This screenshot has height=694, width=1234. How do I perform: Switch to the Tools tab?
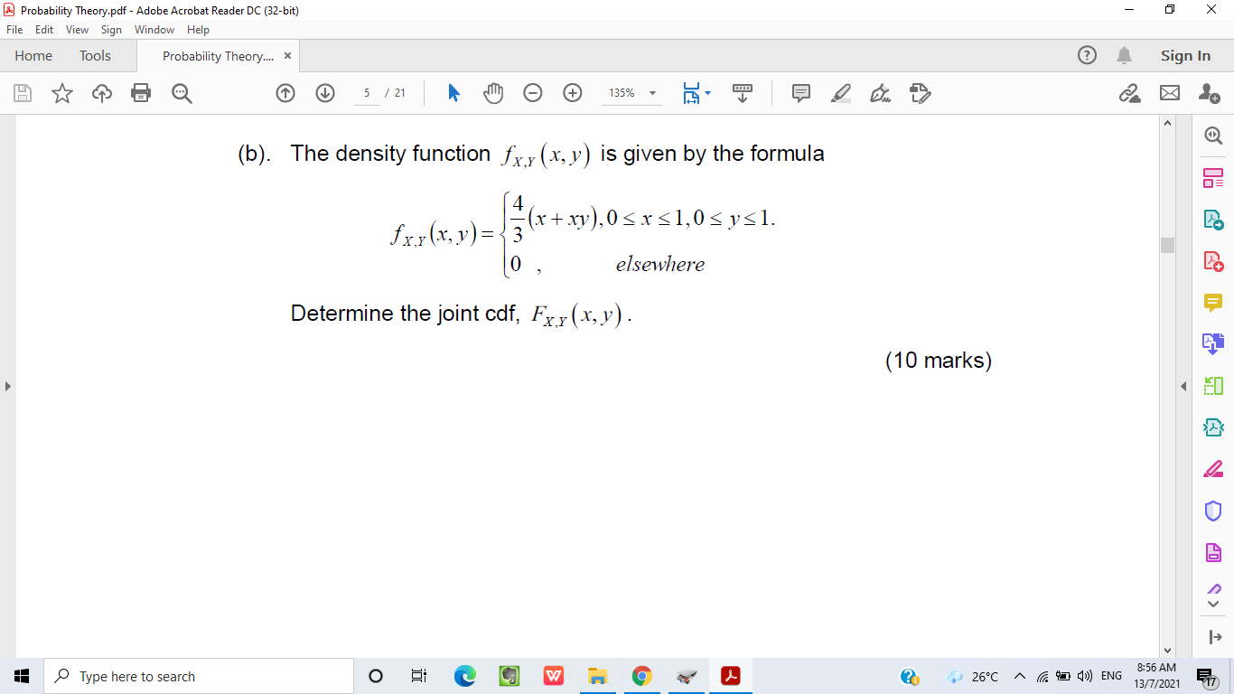95,55
